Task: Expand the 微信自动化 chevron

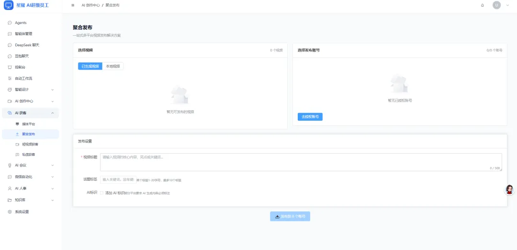Action: [x=53, y=177]
